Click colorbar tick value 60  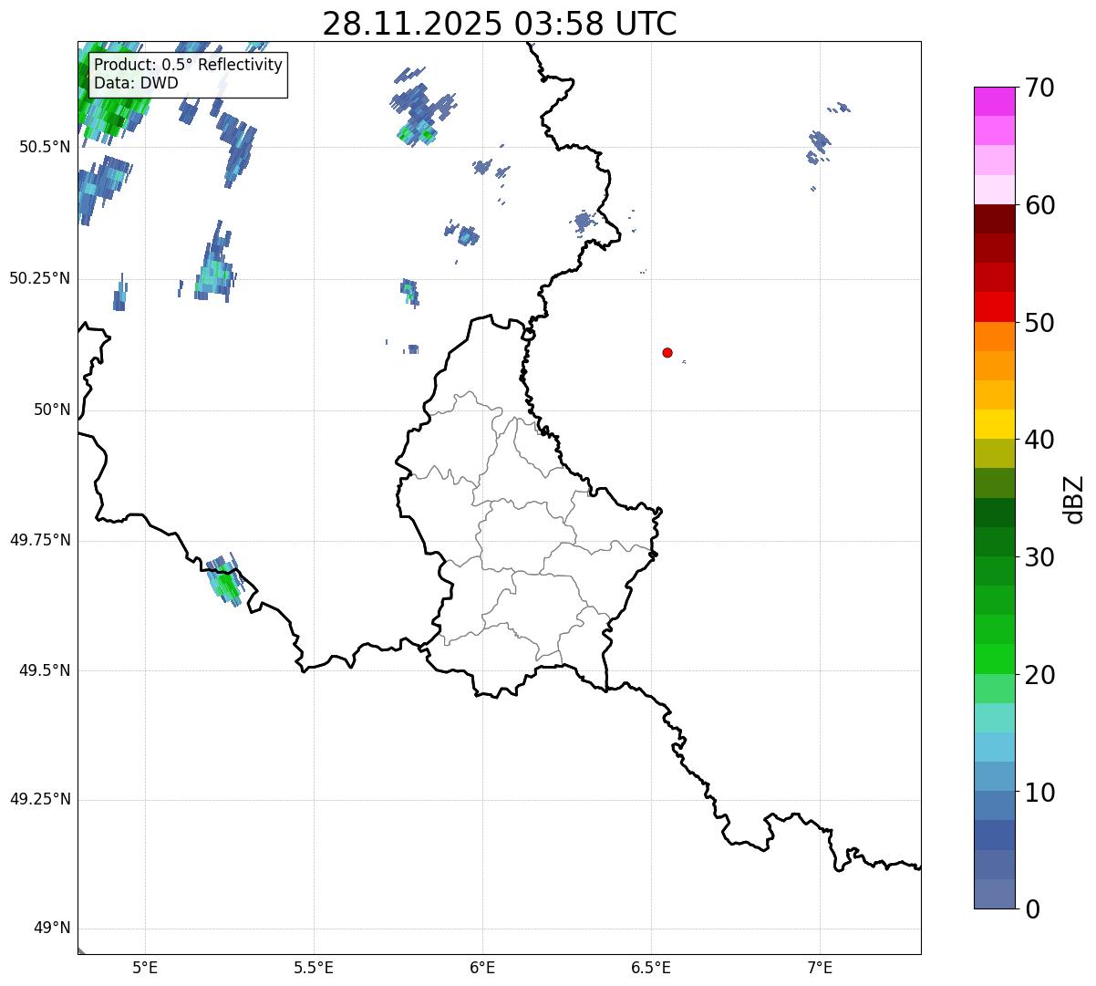click(1039, 205)
